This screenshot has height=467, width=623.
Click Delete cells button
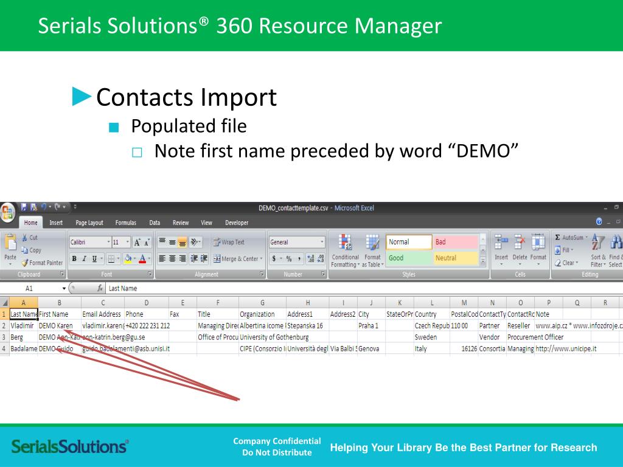coord(520,250)
